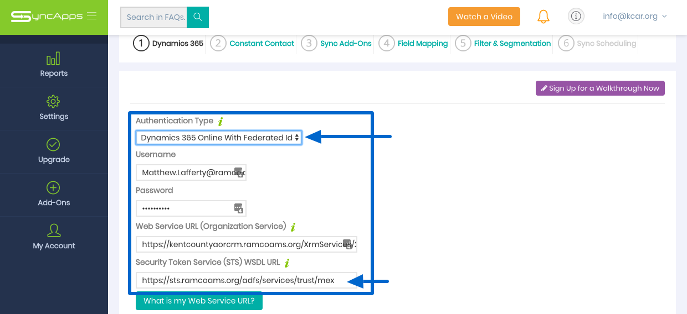Click the Web Service URL input field
The height and width of the screenshot is (314, 687).
coord(247,244)
